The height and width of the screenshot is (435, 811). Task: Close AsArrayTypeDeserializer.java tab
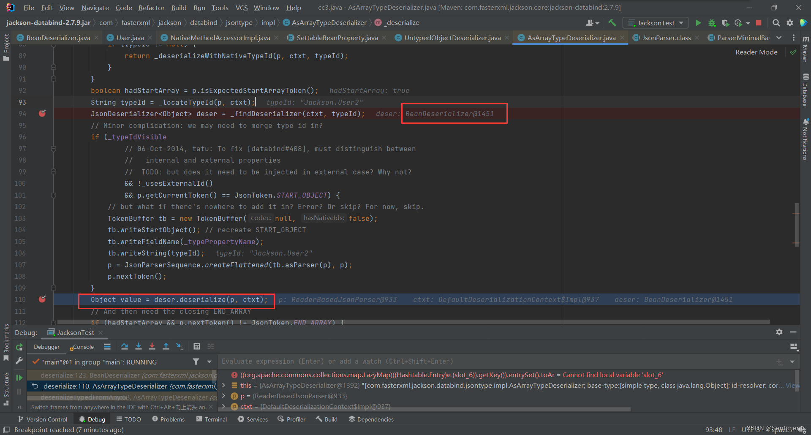coord(622,38)
